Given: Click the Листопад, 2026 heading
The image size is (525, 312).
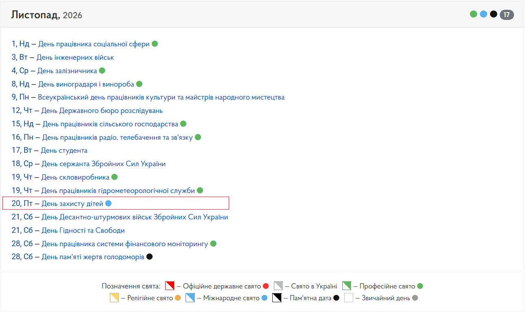Looking at the screenshot, I should 47,15.
